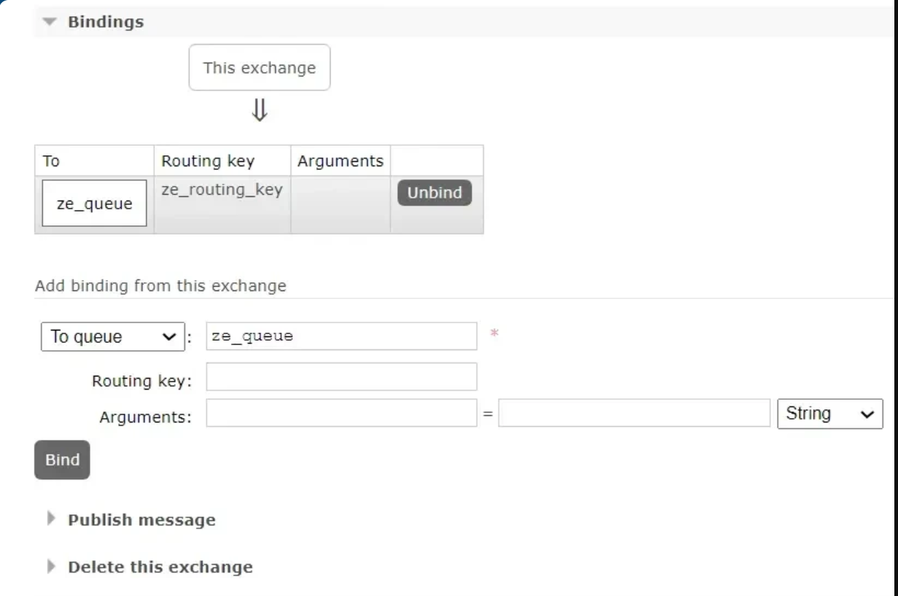Screen dimensions: 898x596
Task: Open the ze_queue link in bindings table
Action: pyautogui.click(x=94, y=204)
